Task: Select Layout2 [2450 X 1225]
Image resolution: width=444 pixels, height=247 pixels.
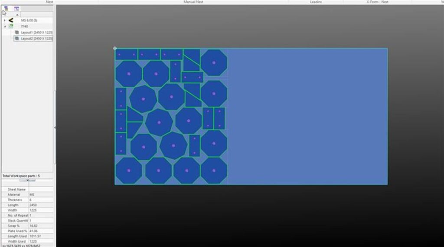Action: coord(36,39)
